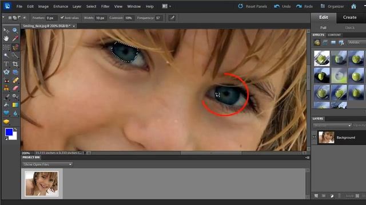Open the Organizer
366x205 pixels.
tap(332, 6)
